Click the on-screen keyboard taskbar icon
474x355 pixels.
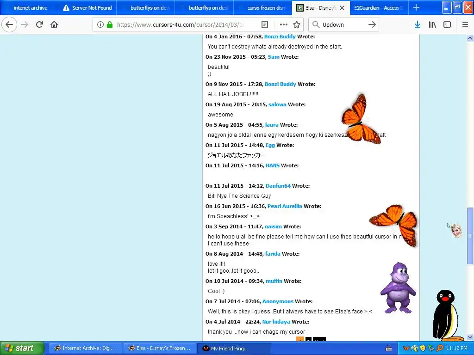coord(389,349)
